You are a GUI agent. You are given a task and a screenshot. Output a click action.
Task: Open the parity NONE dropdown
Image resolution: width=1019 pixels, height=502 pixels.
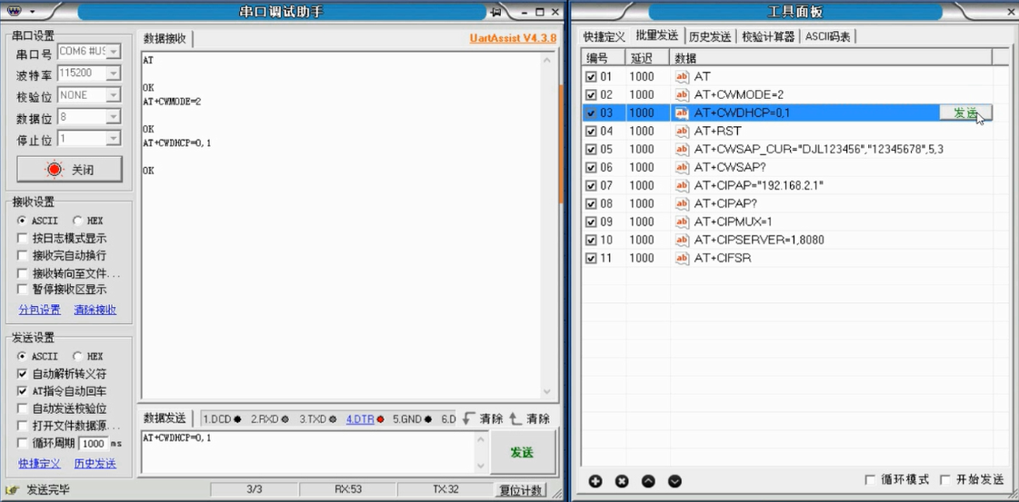(x=113, y=95)
